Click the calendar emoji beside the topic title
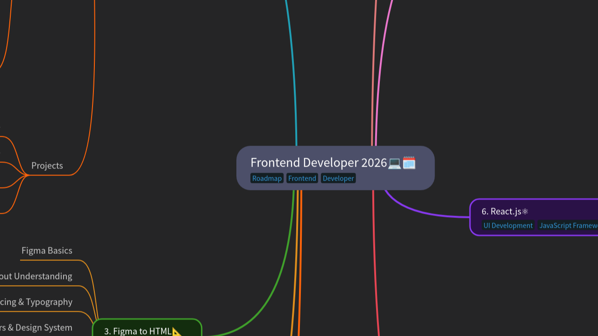598x336 pixels. click(x=409, y=162)
